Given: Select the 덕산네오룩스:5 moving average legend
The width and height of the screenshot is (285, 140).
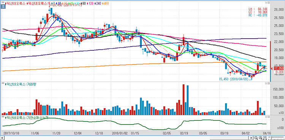Looking at the screenshot, I should click(39, 3).
